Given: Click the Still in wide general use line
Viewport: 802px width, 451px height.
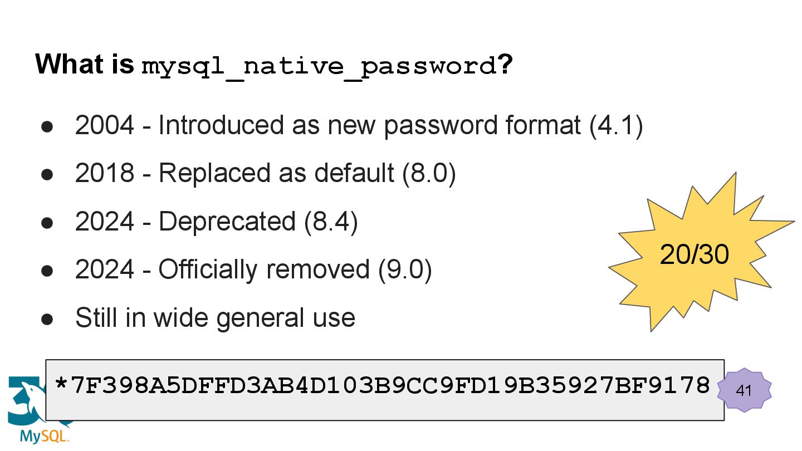Looking at the screenshot, I should (215, 318).
